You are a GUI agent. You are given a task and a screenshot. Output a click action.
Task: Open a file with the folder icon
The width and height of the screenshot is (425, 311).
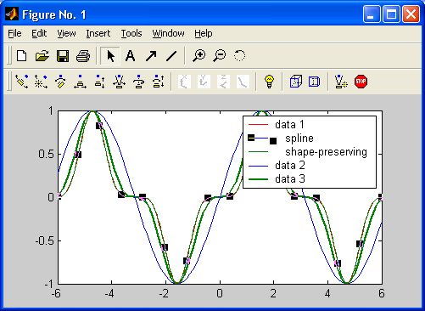tap(42, 56)
